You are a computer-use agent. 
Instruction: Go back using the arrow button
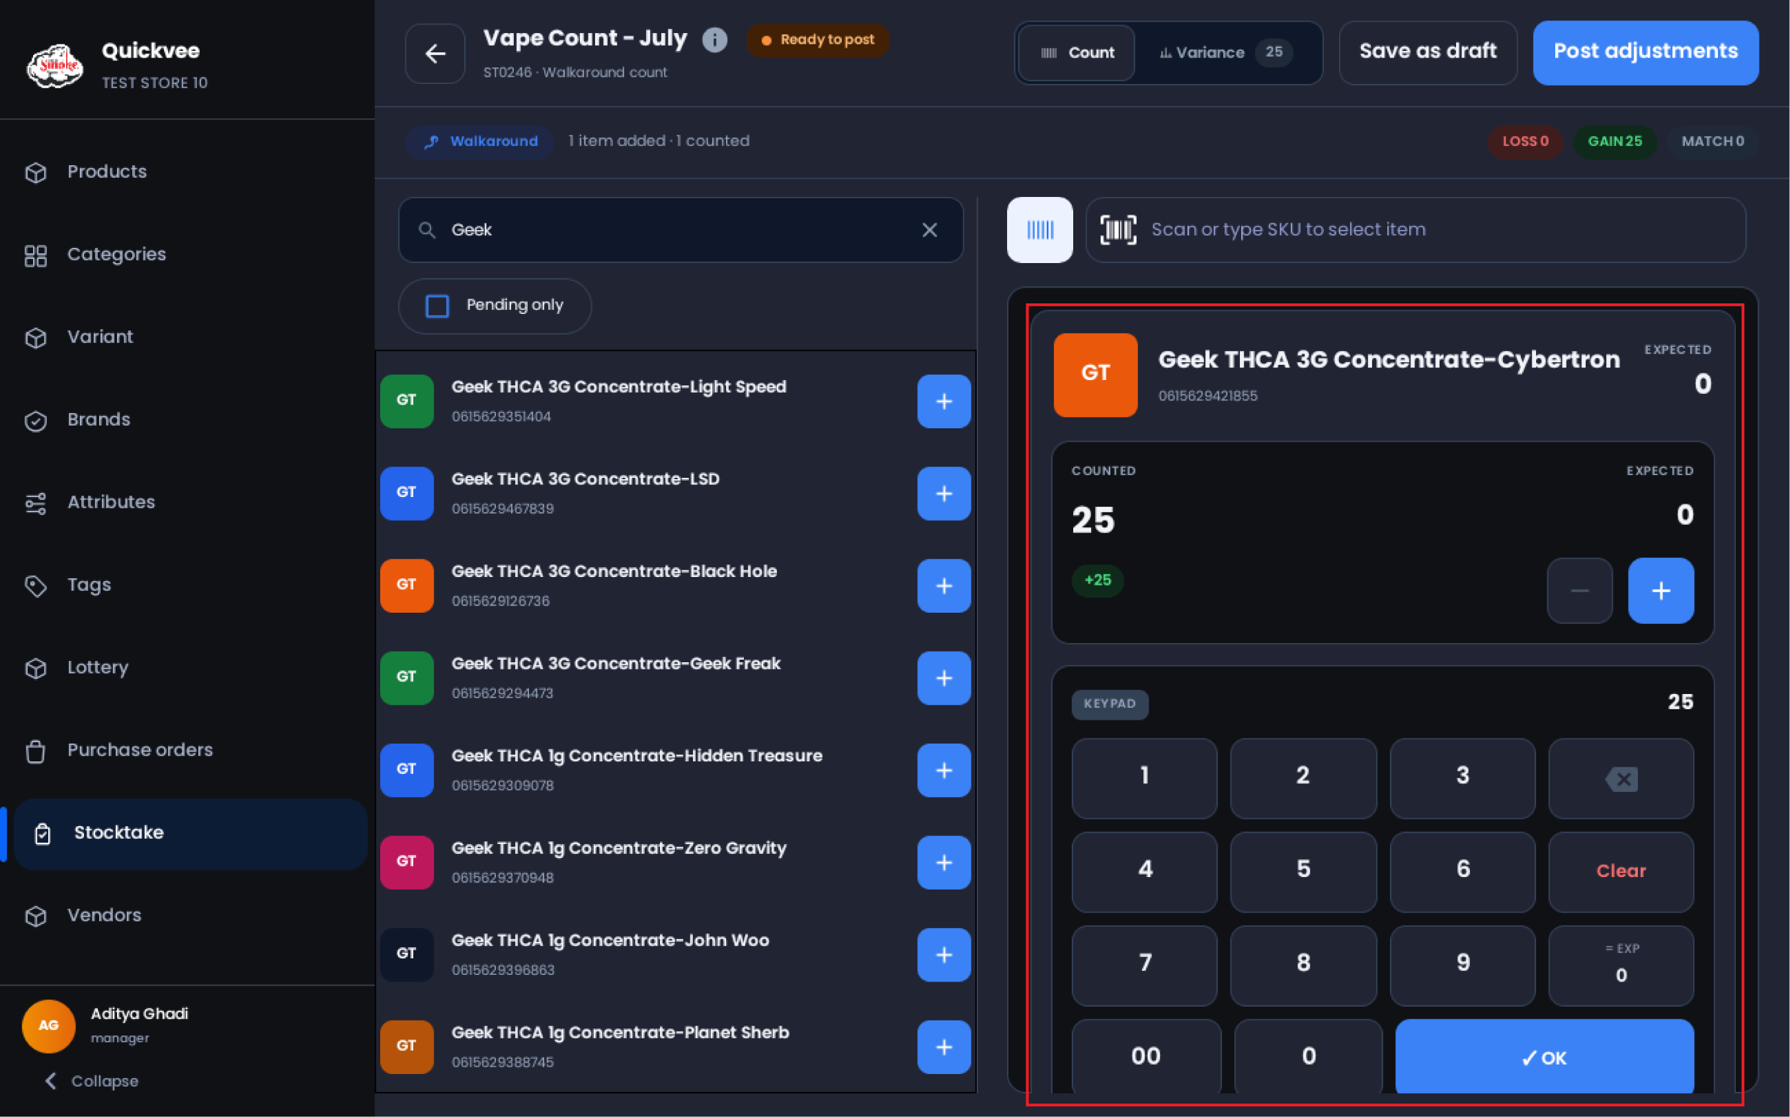click(x=435, y=53)
